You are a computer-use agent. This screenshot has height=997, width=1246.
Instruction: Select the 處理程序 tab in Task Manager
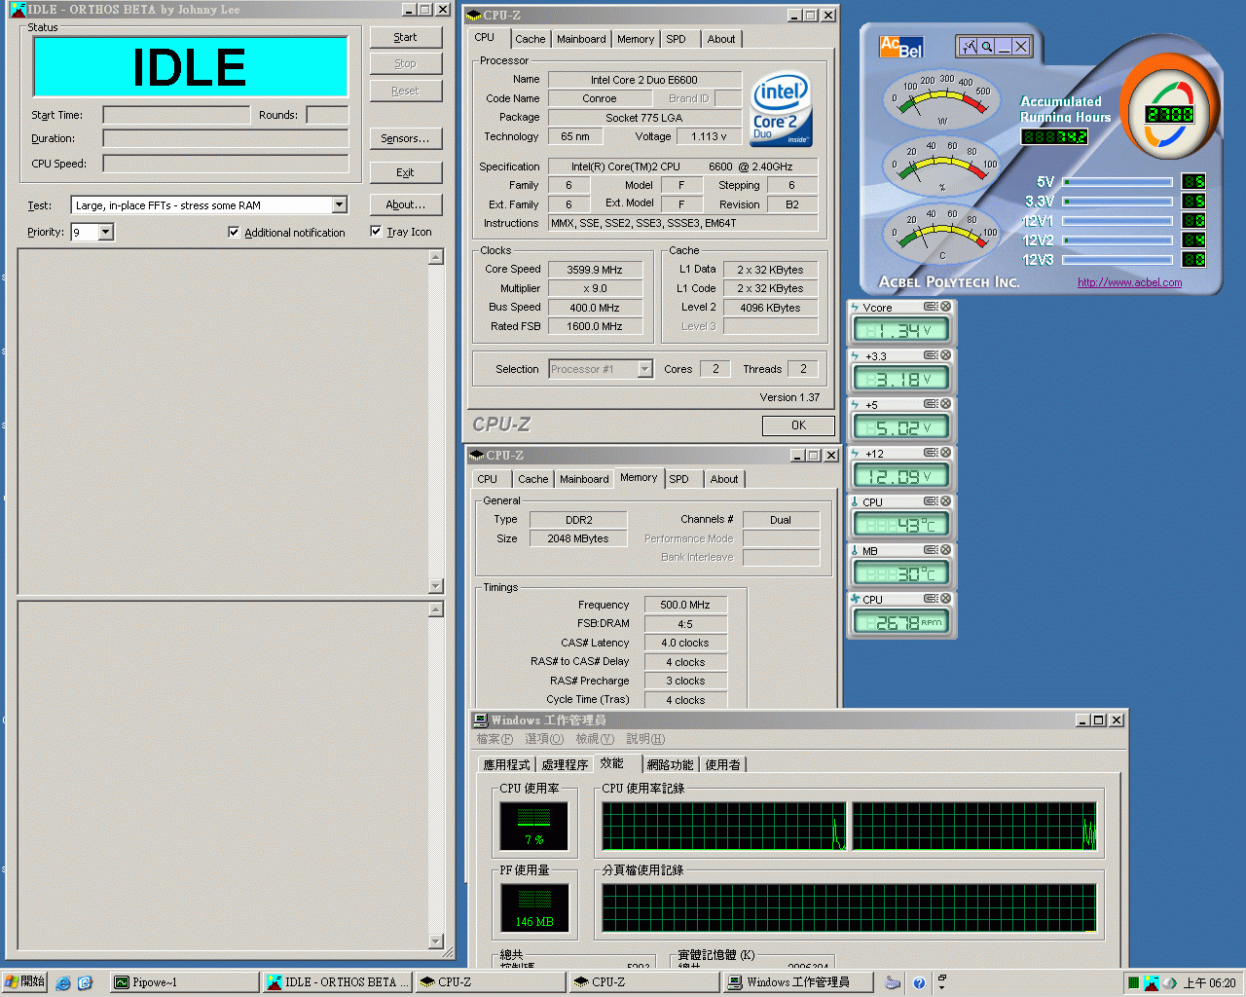(x=565, y=764)
